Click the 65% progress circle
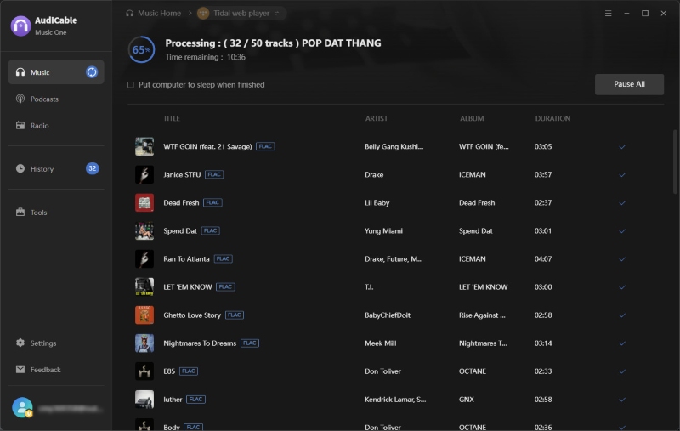This screenshot has width=680, height=431. [141, 49]
